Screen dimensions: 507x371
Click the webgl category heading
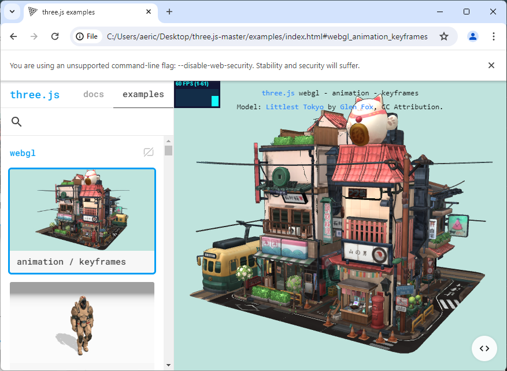pos(23,153)
